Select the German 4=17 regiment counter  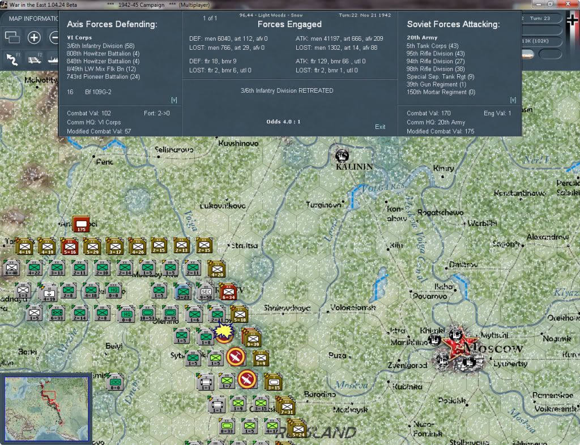pyautogui.click(x=272, y=426)
